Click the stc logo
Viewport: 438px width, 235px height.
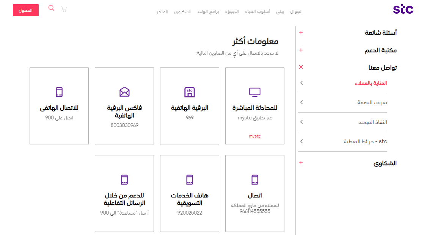pos(403,9)
